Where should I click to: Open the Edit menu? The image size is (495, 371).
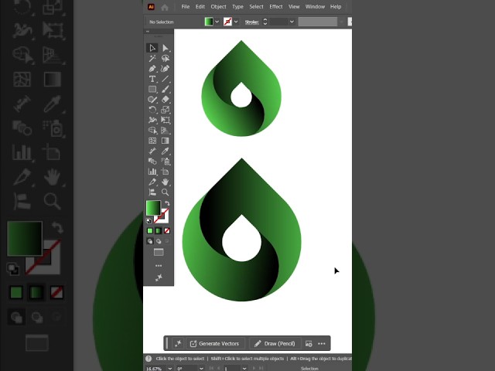(x=200, y=7)
